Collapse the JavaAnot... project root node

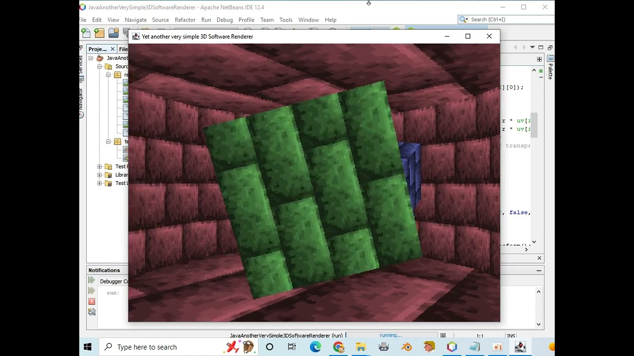(x=91, y=58)
